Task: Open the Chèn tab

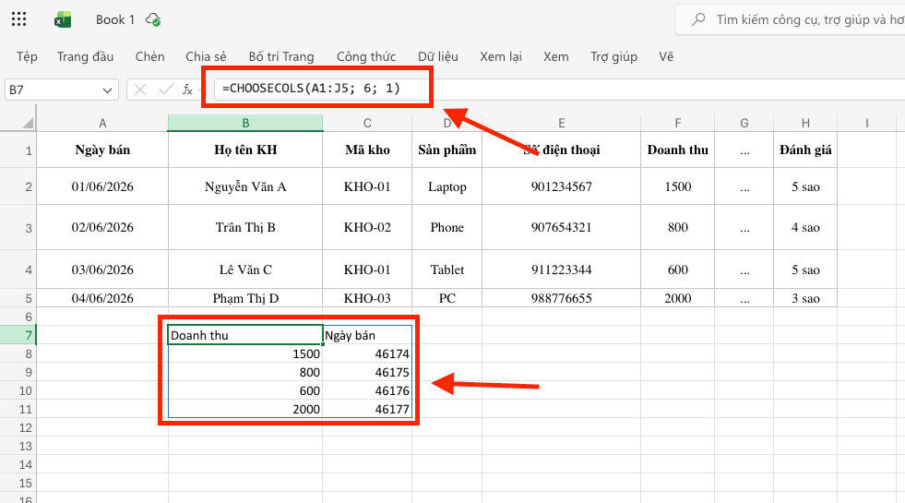Action: coord(150,56)
